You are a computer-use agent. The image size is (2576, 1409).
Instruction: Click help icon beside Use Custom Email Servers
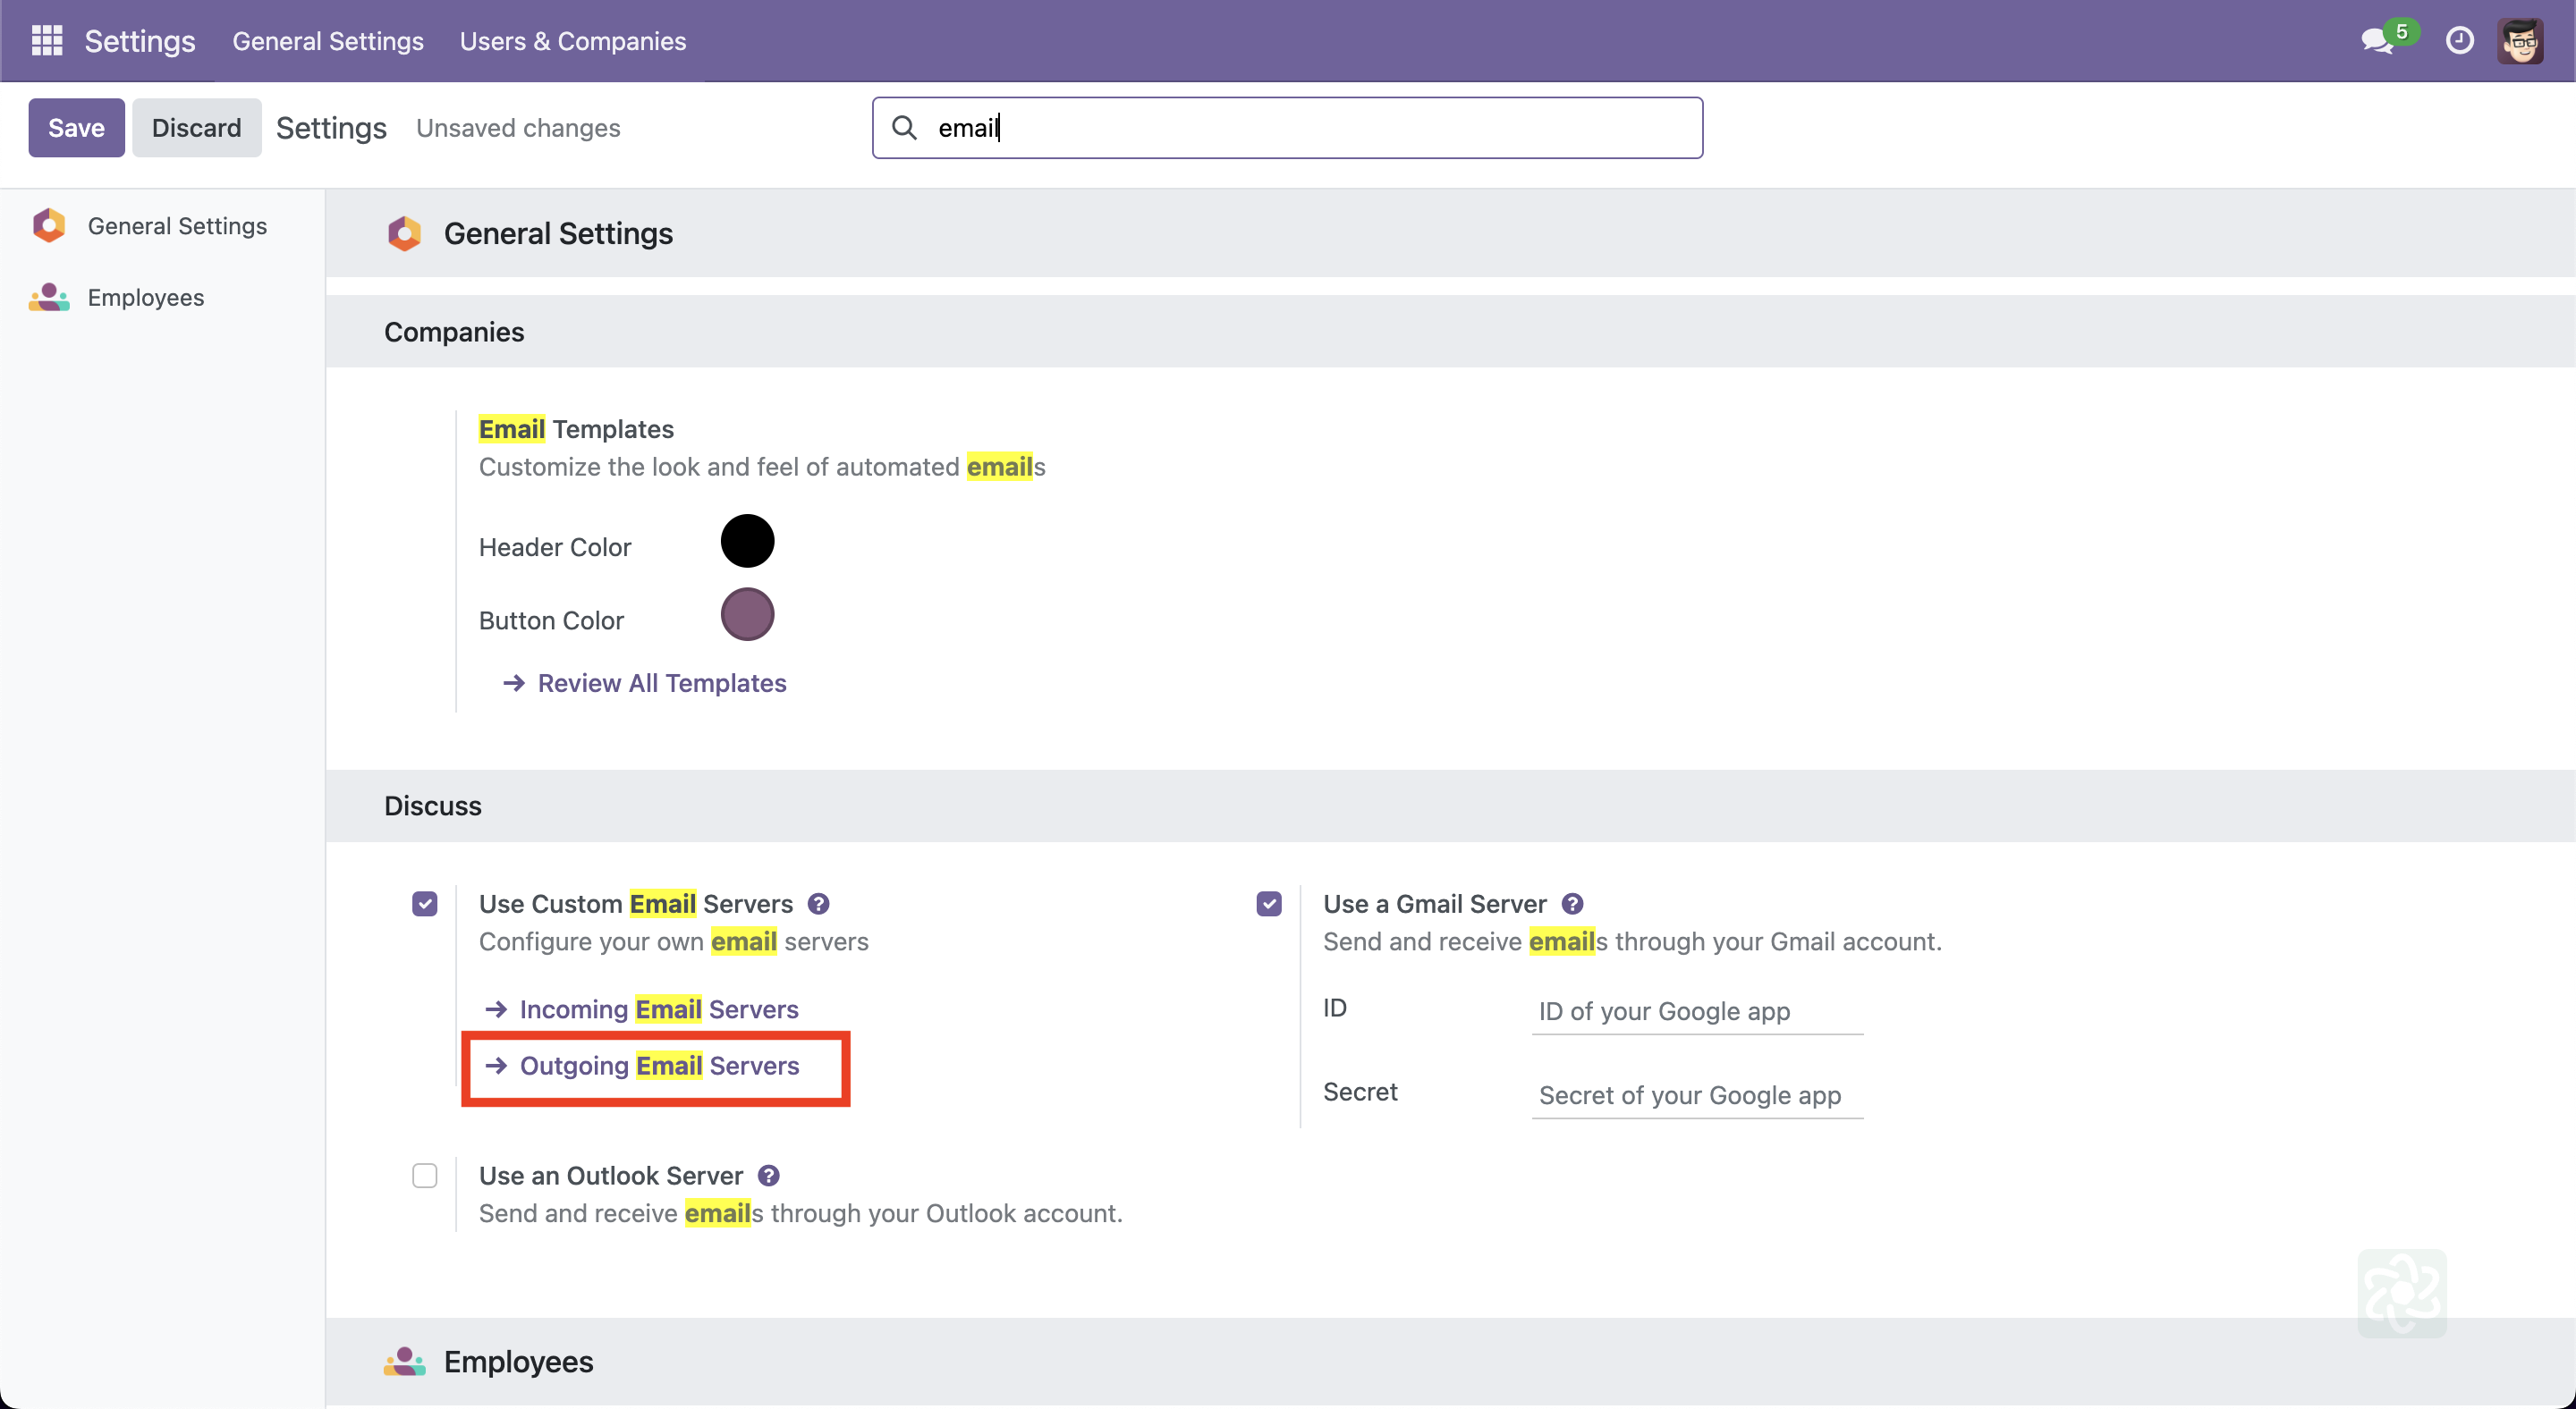click(x=818, y=903)
